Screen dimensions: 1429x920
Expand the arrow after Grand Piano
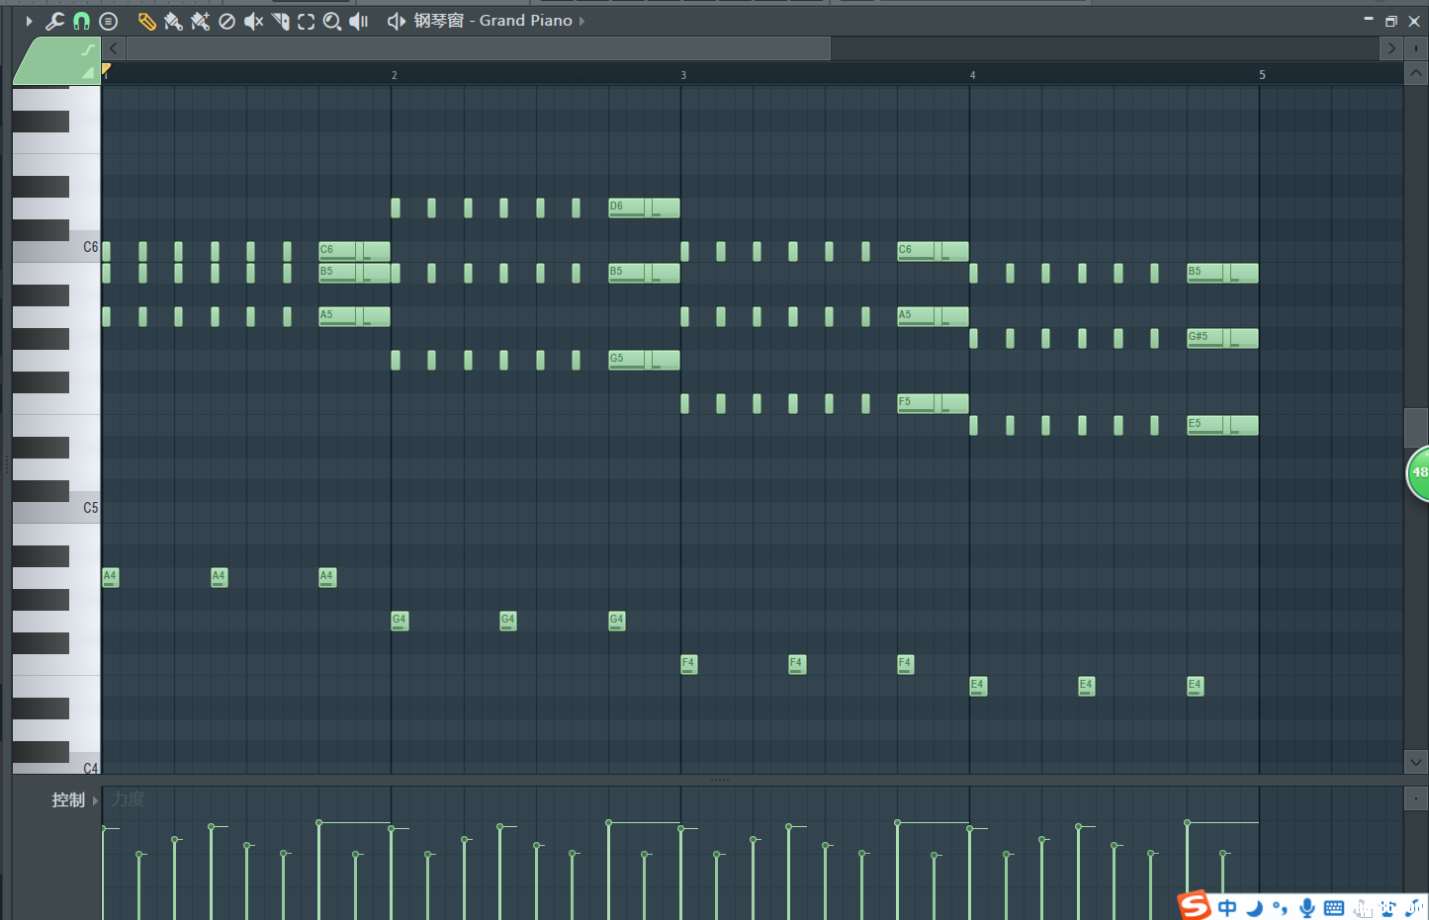pos(581,21)
